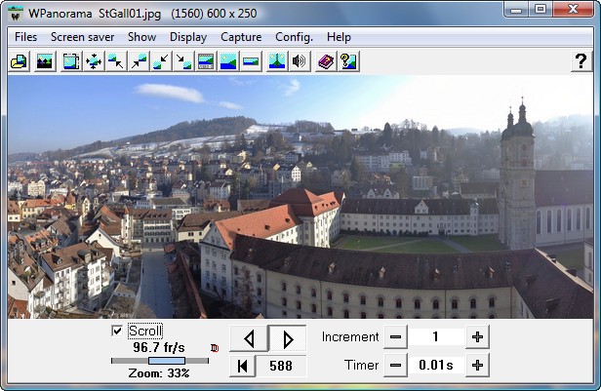
Task: Click the center window four-arrows icon
Action: (x=94, y=61)
